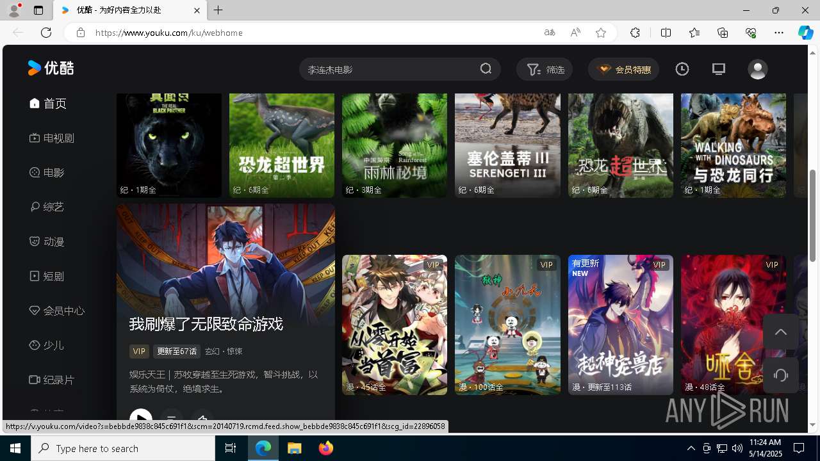Click the search magnifier icon
The image size is (820, 461).
(486, 69)
